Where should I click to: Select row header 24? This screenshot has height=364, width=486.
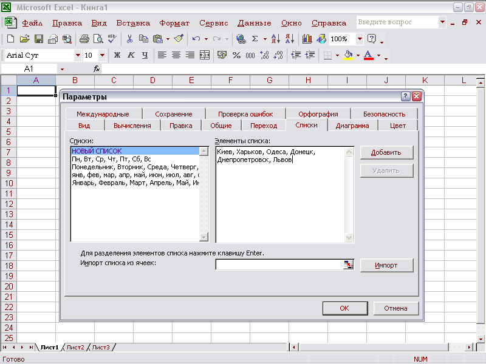[x=9, y=328]
